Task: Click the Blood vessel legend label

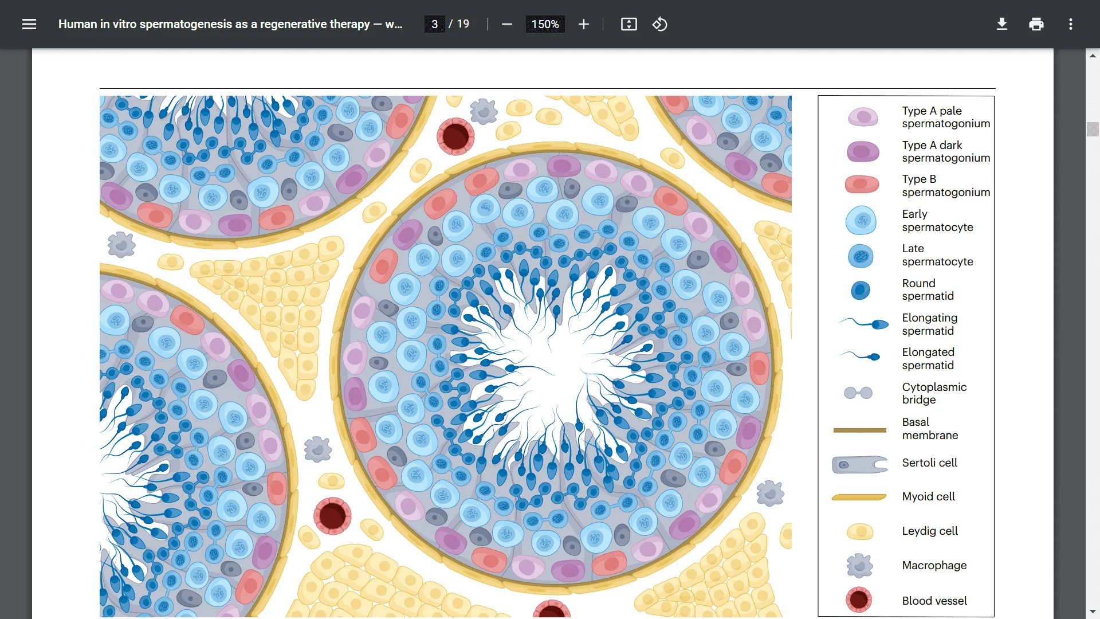Action: (934, 601)
